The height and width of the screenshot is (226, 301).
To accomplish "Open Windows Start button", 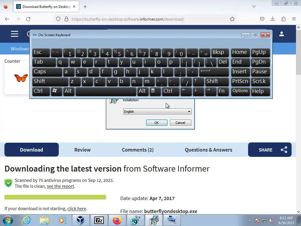I will pyautogui.click(x=8, y=220).
